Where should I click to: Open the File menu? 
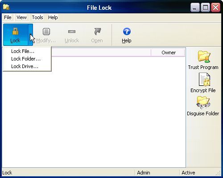[8, 17]
